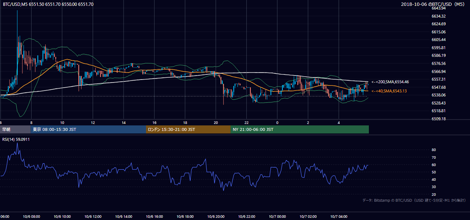Click bottom date label 10/6 12:00
Viewport: 470px width, 220px height.
tap(93, 217)
